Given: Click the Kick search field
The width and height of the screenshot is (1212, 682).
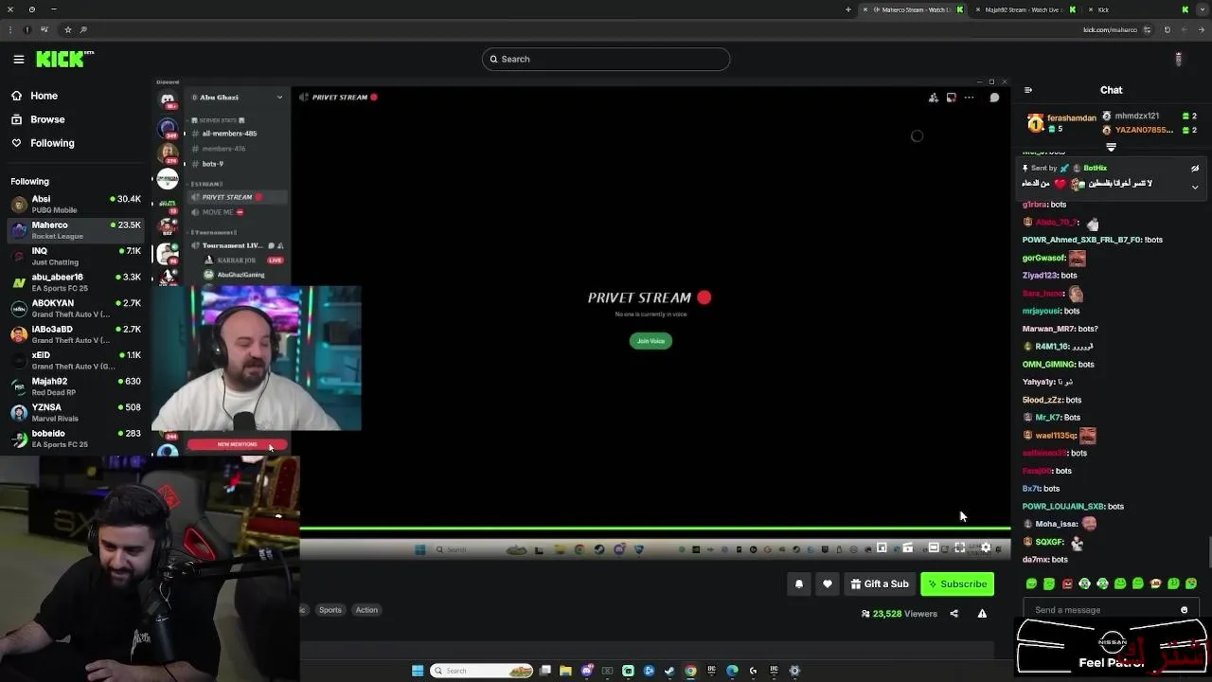Looking at the screenshot, I should (606, 59).
